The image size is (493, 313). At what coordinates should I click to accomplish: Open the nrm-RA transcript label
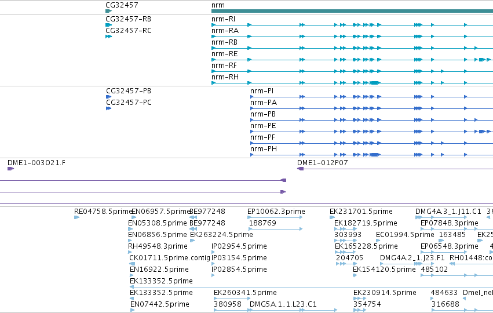coord(225,31)
